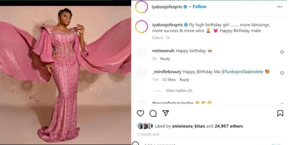Open the three-dot more options menu
The height and width of the screenshot is (145, 289).
point(280,7)
